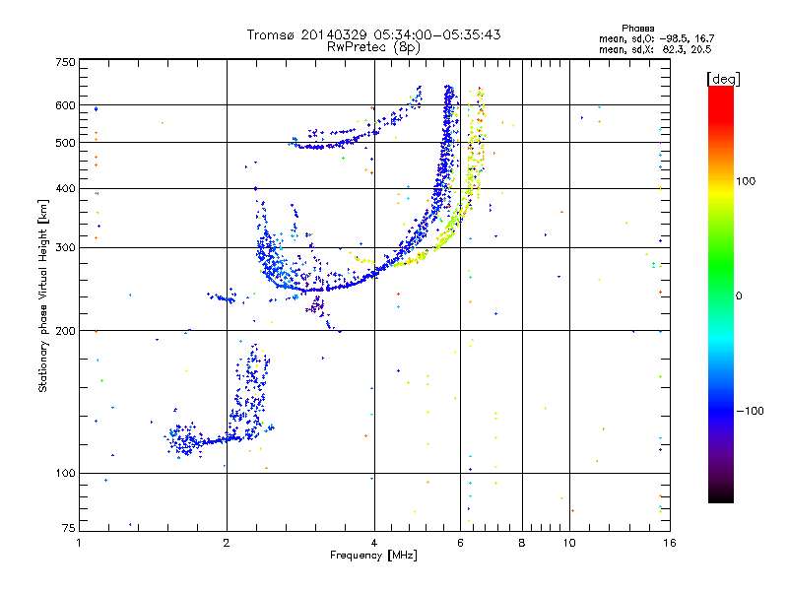788x591 pixels.
Task: Select the 'mean, sd,X: 82.3, 20.5' line
Action: [655, 49]
